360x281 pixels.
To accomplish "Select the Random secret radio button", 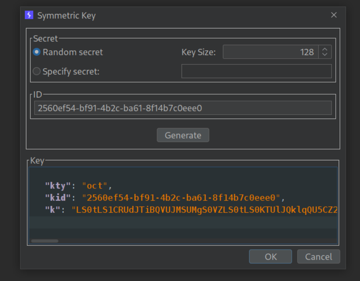I will click(x=37, y=52).
